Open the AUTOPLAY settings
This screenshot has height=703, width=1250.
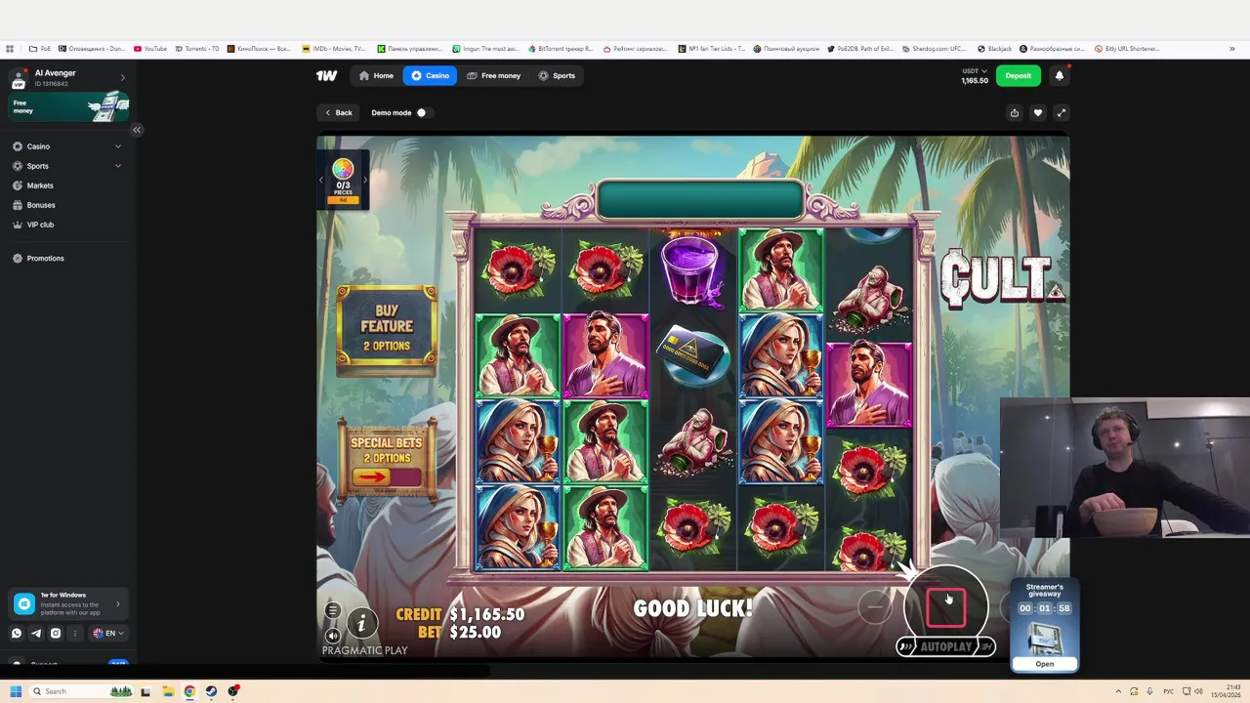[945, 646]
